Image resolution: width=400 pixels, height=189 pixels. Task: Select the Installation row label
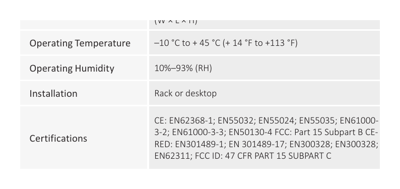click(x=53, y=93)
